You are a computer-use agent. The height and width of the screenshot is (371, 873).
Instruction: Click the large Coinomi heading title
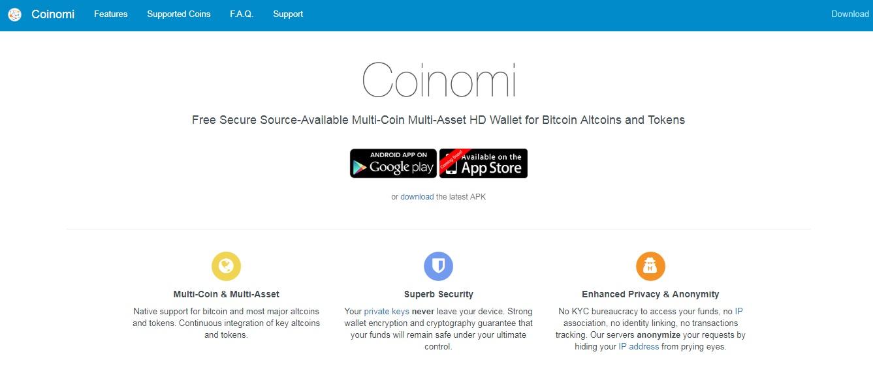439,80
